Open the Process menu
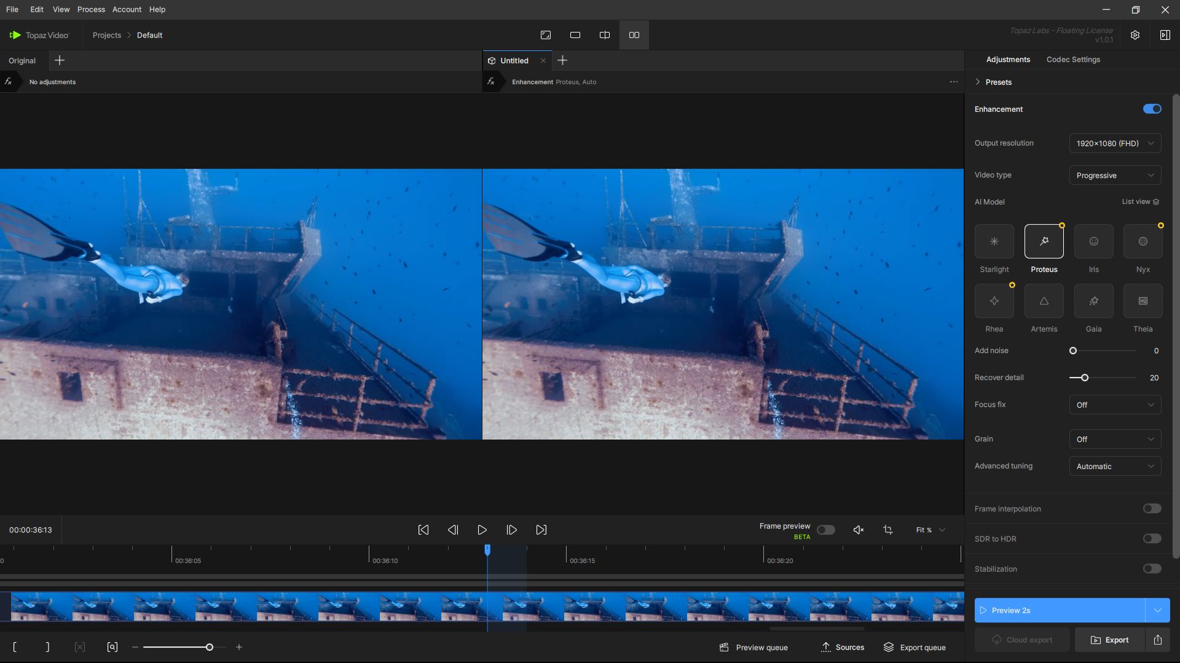 (x=91, y=9)
